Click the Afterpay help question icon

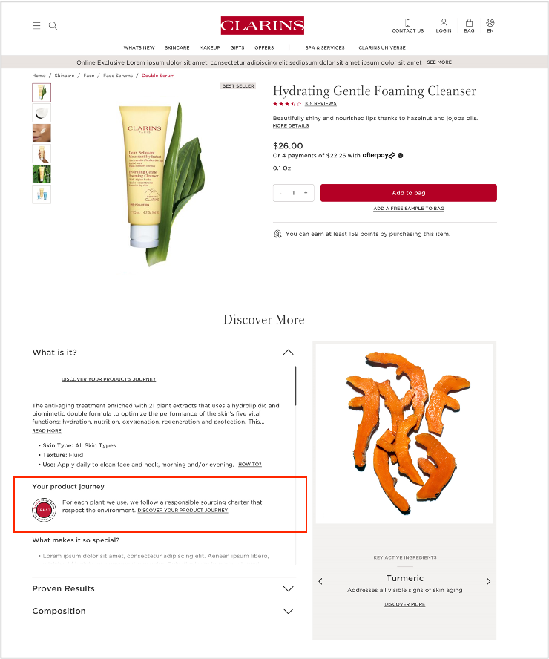pyautogui.click(x=401, y=156)
